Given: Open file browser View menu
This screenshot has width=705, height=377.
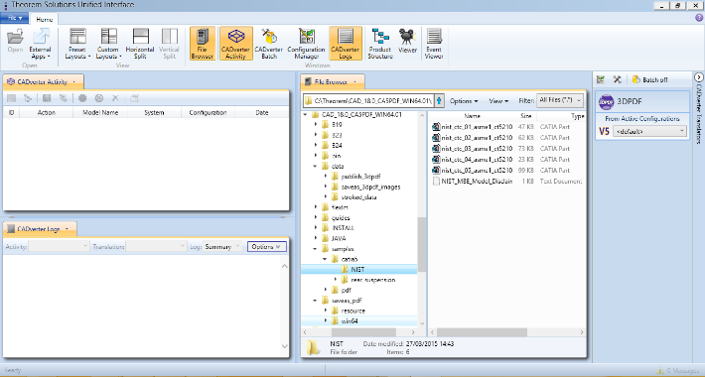Looking at the screenshot, I should click(x=498, y=100).
